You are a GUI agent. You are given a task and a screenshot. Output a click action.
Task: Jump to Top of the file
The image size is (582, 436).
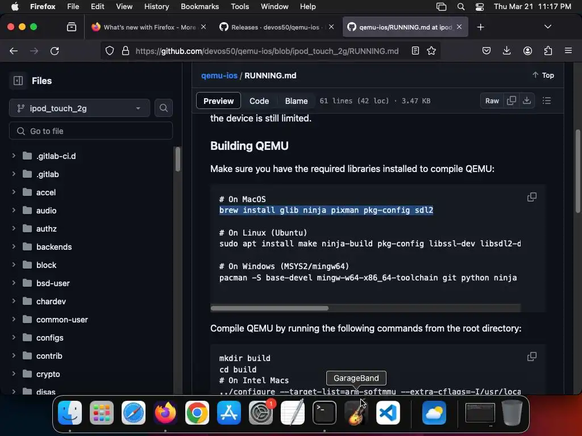pos(543,76)
